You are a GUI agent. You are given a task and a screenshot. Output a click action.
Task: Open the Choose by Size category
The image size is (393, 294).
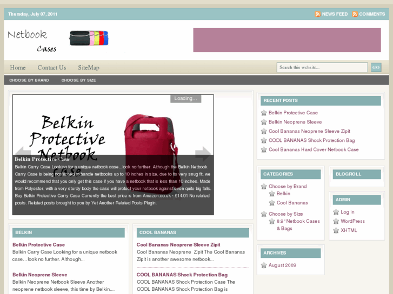(286, 214)
